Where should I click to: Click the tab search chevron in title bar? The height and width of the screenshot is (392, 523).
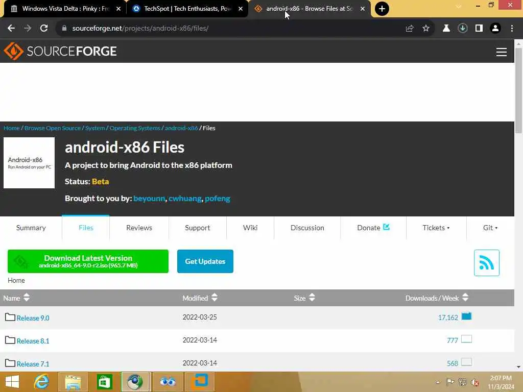tap(459, 6)
